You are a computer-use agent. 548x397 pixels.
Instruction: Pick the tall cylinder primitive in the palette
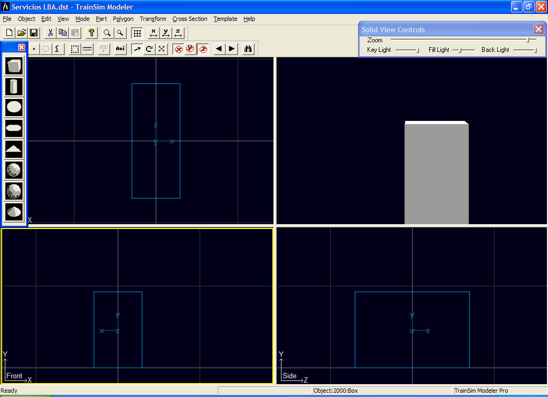(14, 87)
